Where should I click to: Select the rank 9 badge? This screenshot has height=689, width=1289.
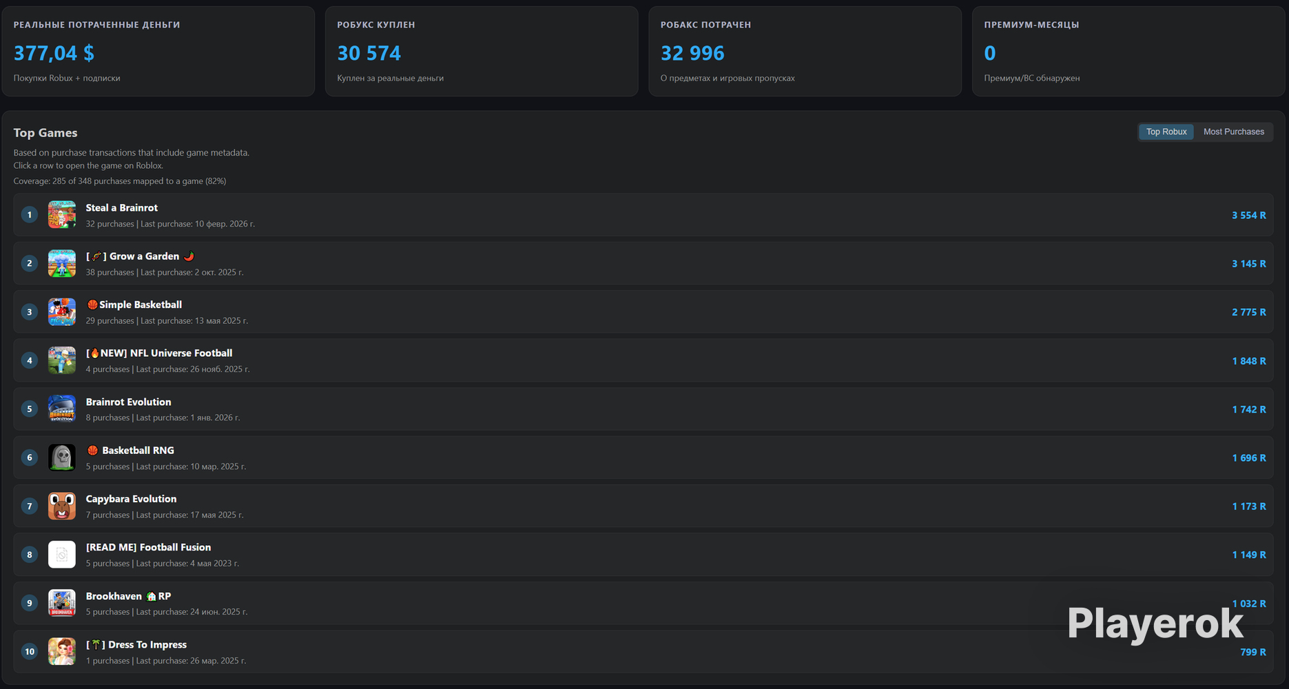30,604
